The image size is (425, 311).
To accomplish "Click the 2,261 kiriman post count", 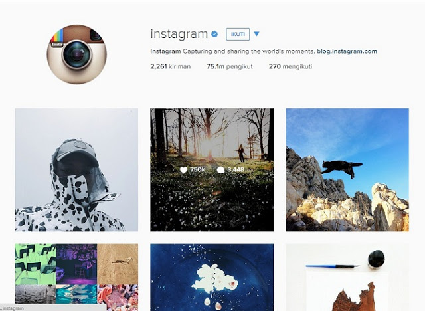I will pyautogui.click(x=171, y=66).
